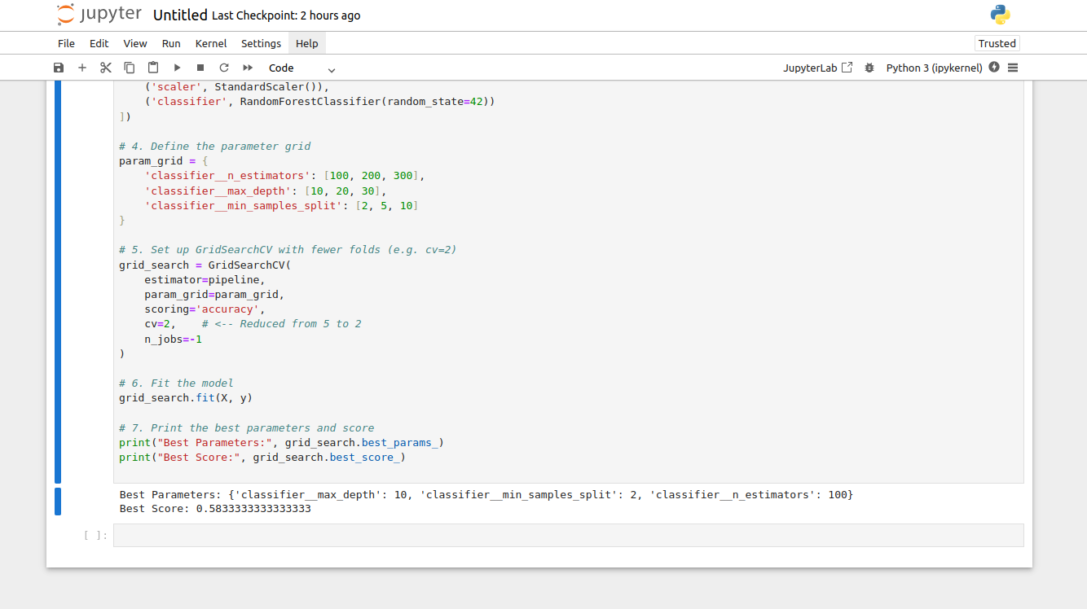The width and height of the screenshot is (1087, 609).
Task: Click the empty code cell input
Action: tap(568, 535)
